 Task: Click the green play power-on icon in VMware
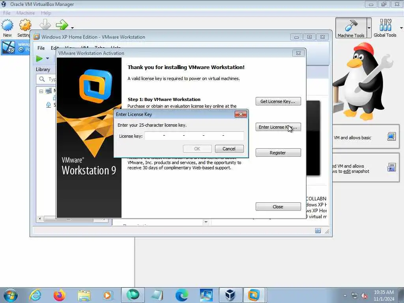point(39,59)
